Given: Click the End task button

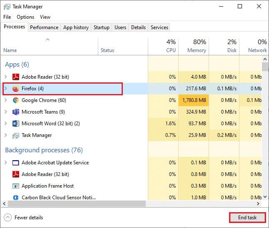Looking at the screenshot, I should [x=247, y=218].
